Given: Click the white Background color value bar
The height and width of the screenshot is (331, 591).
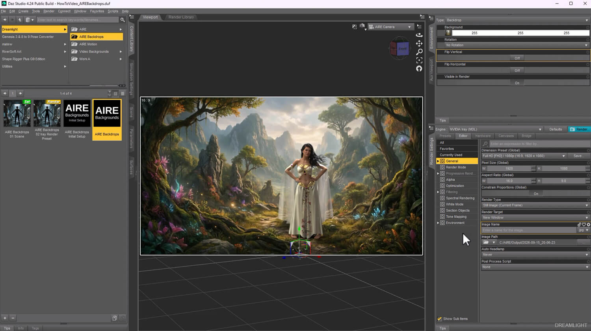Looking at the screenshot, I should point(520,33).
